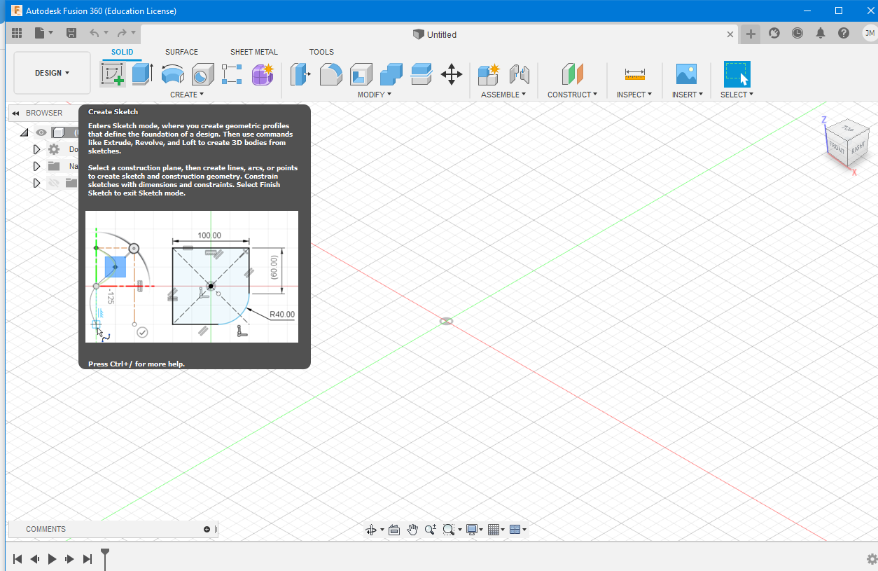Open the data panel grid icon
Image resolution: width=878 pixels, height=571 pixels.
[17, 33]
